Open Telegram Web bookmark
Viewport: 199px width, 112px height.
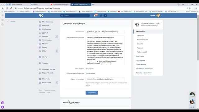100,12
